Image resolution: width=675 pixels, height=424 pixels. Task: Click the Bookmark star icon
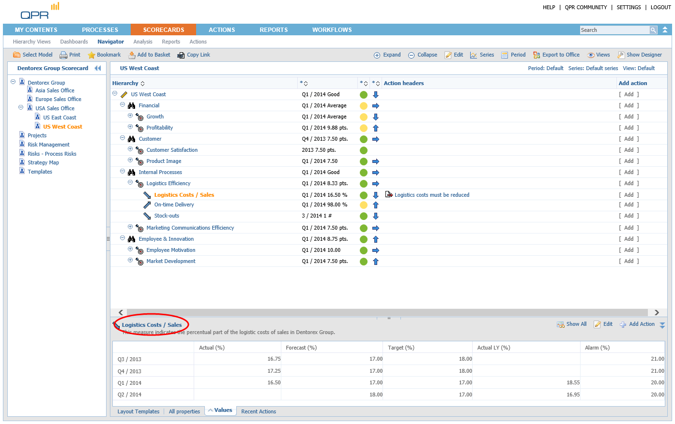[x=92, y=55]
